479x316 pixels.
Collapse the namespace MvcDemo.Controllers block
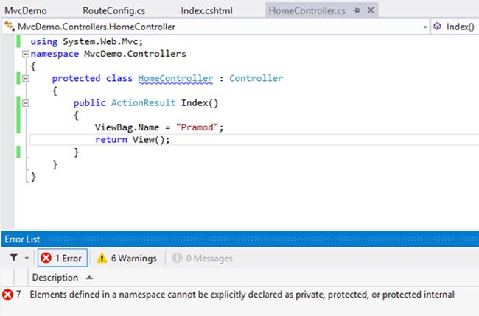26,55
